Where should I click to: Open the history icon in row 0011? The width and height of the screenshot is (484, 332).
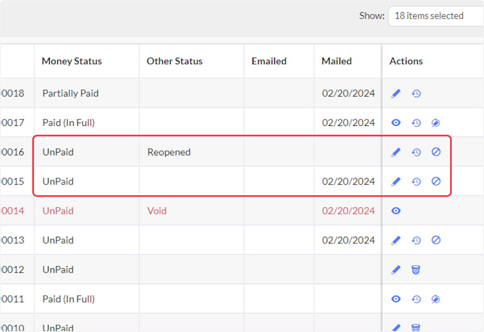pyautogui.click(x=416, y=299)
